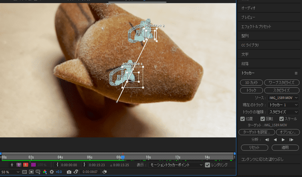Viewport: 302px width, 177px height.
Task: Toggle the スケール (Scale) checkbox
Action: tap(281, 119)
